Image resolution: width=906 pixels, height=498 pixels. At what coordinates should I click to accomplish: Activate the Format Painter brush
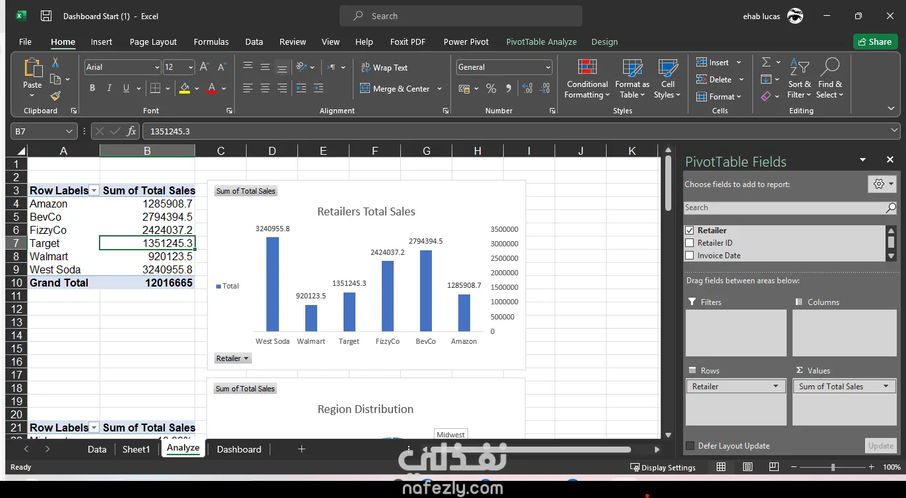(x=55, y=96)
